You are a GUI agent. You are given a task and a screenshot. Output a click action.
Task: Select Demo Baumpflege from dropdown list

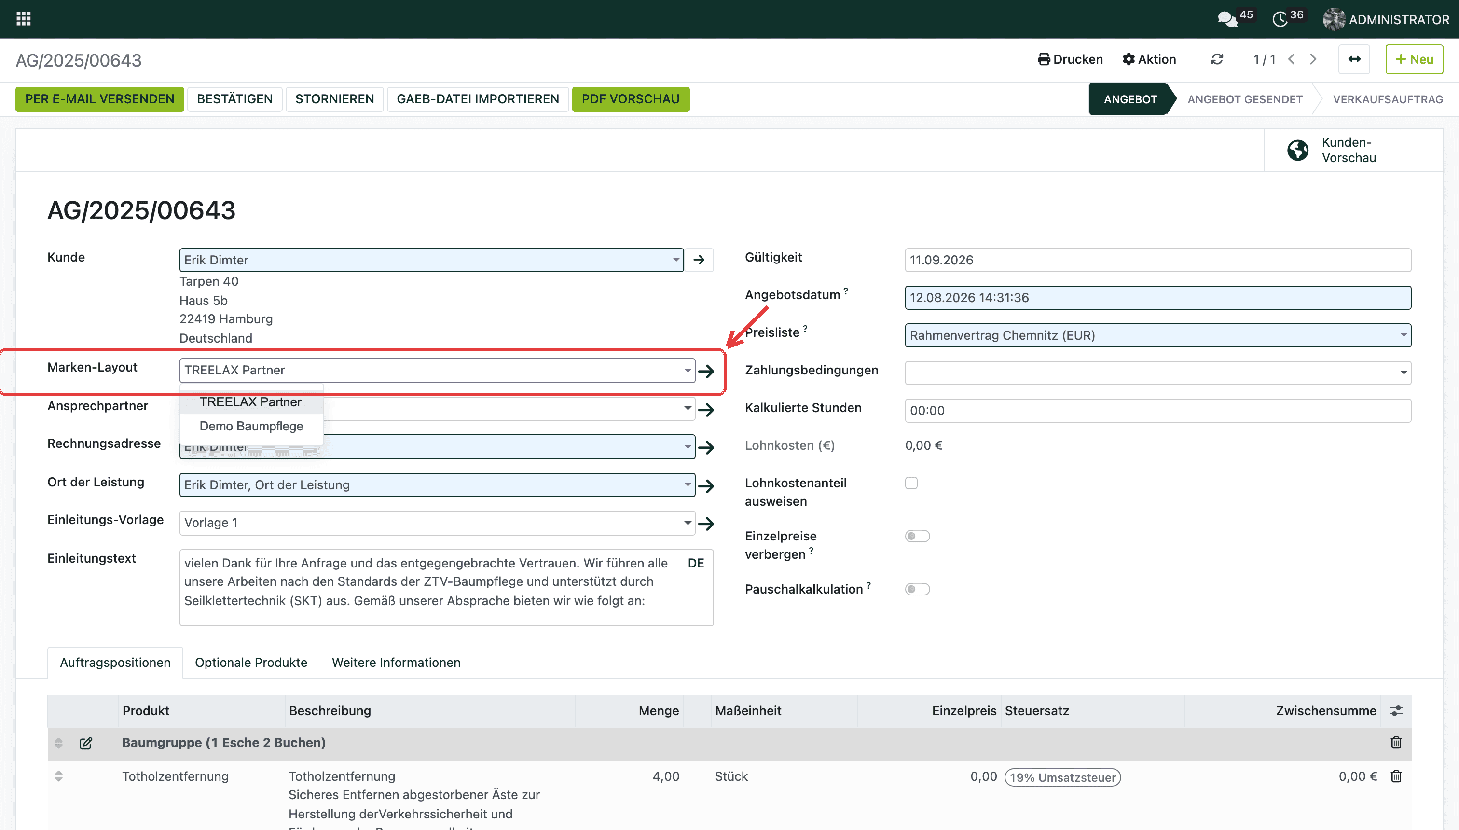[251, 426]
